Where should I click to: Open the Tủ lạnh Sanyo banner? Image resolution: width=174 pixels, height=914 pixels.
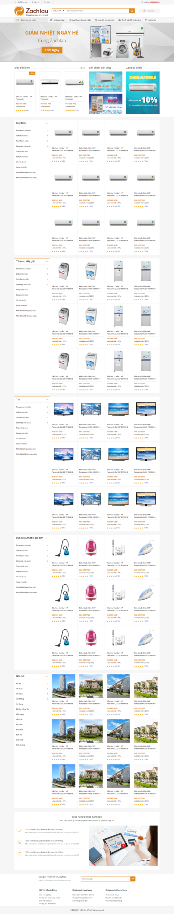tap(105, 104)
